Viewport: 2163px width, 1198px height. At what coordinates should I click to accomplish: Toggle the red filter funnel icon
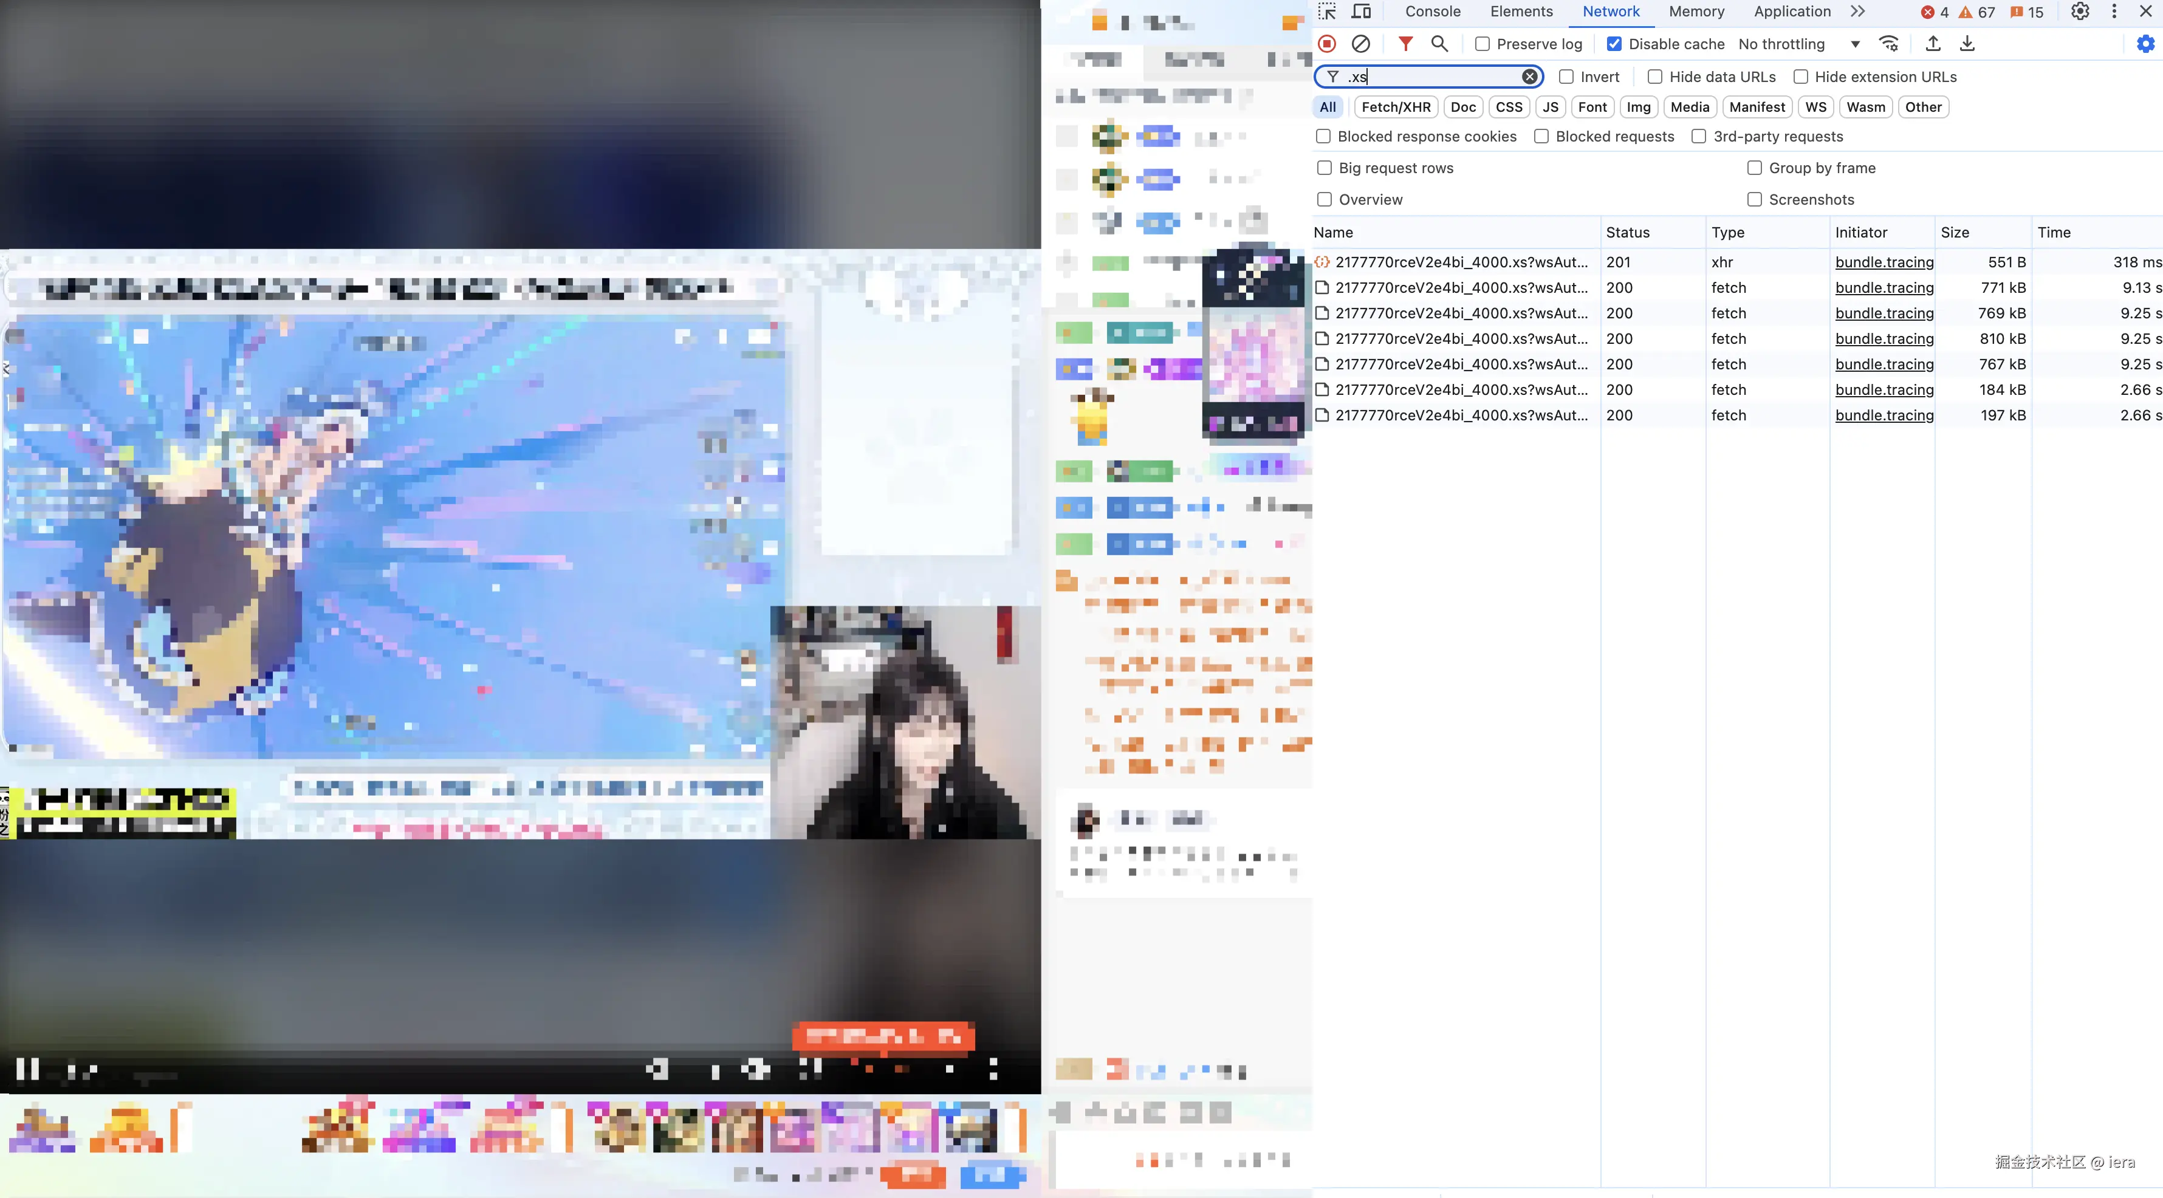point(1405,44)
